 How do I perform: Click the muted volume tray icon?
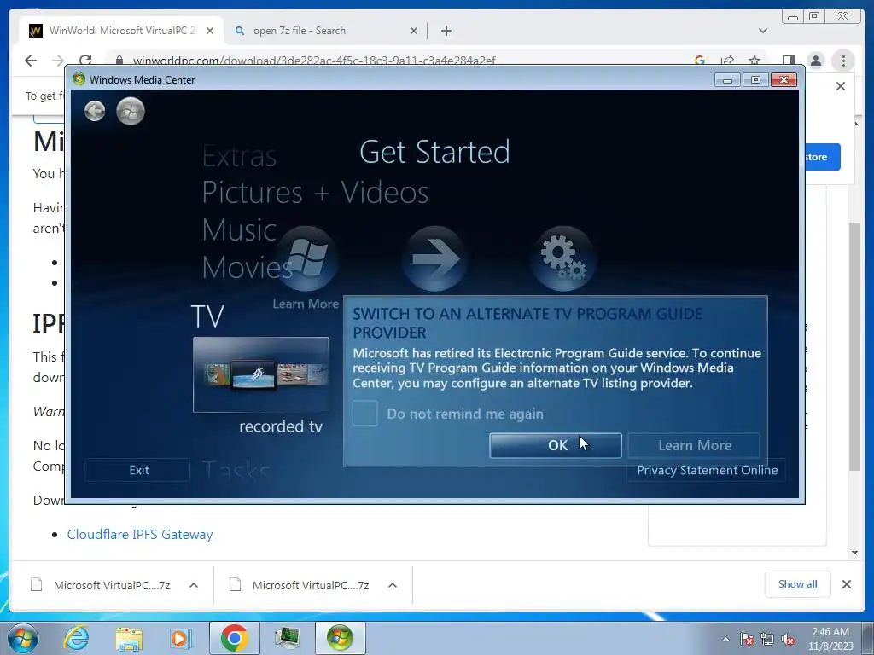click(788, 639)
